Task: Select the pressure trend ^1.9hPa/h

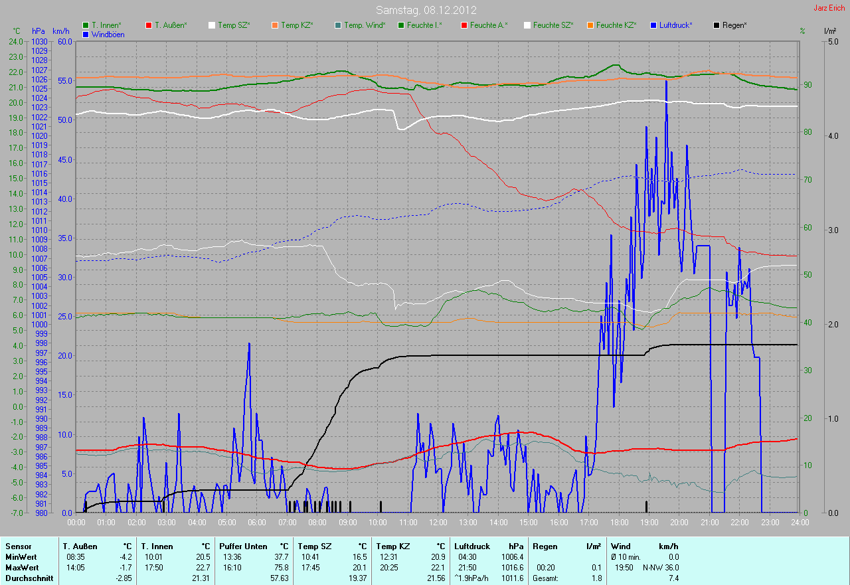Action: (x=471, y=578)
